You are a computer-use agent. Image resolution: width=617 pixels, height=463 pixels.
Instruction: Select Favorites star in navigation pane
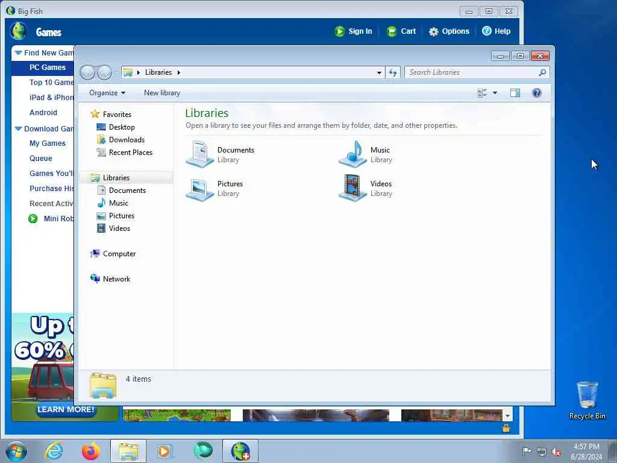(95, 114)
